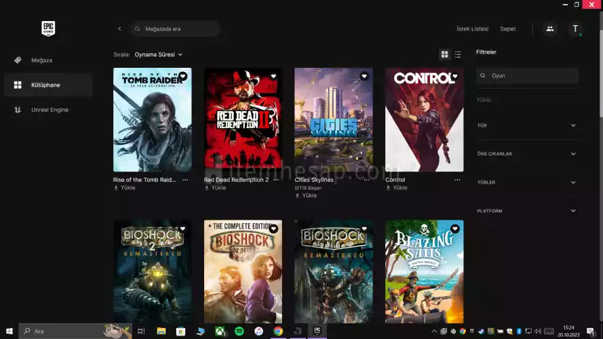Switch to list view layout
Viewport: 603px width, 339px height.
click(458, 54)
